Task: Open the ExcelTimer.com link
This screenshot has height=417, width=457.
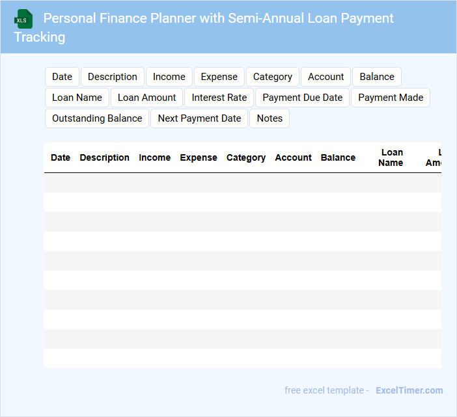Action: point(409,390)
